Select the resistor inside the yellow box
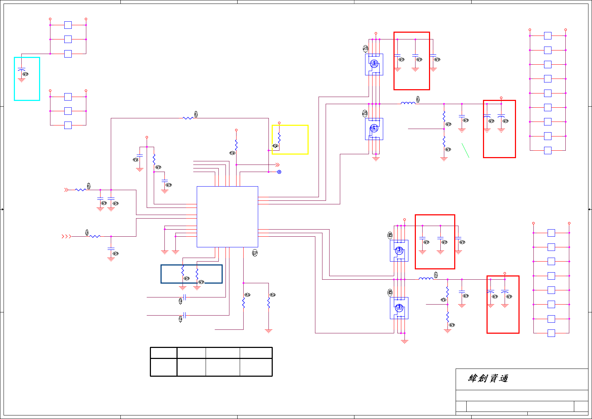Image resolution: width=592 pixels, height=419 pixels. click(x=279, y=138)
